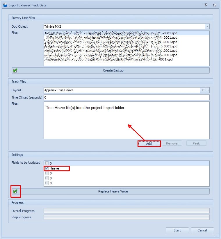The image size is (221, 239).
Task: Click the Track Files section header
Action: coord(110,81)
